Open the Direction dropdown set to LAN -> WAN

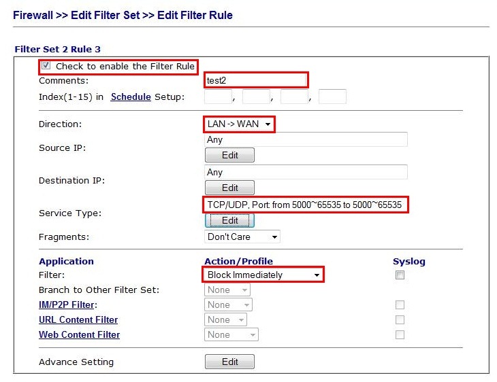239,124
